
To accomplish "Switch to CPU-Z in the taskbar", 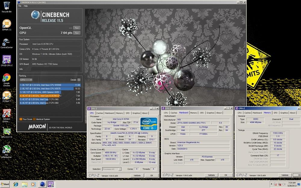I will click(x=51, y=184).
